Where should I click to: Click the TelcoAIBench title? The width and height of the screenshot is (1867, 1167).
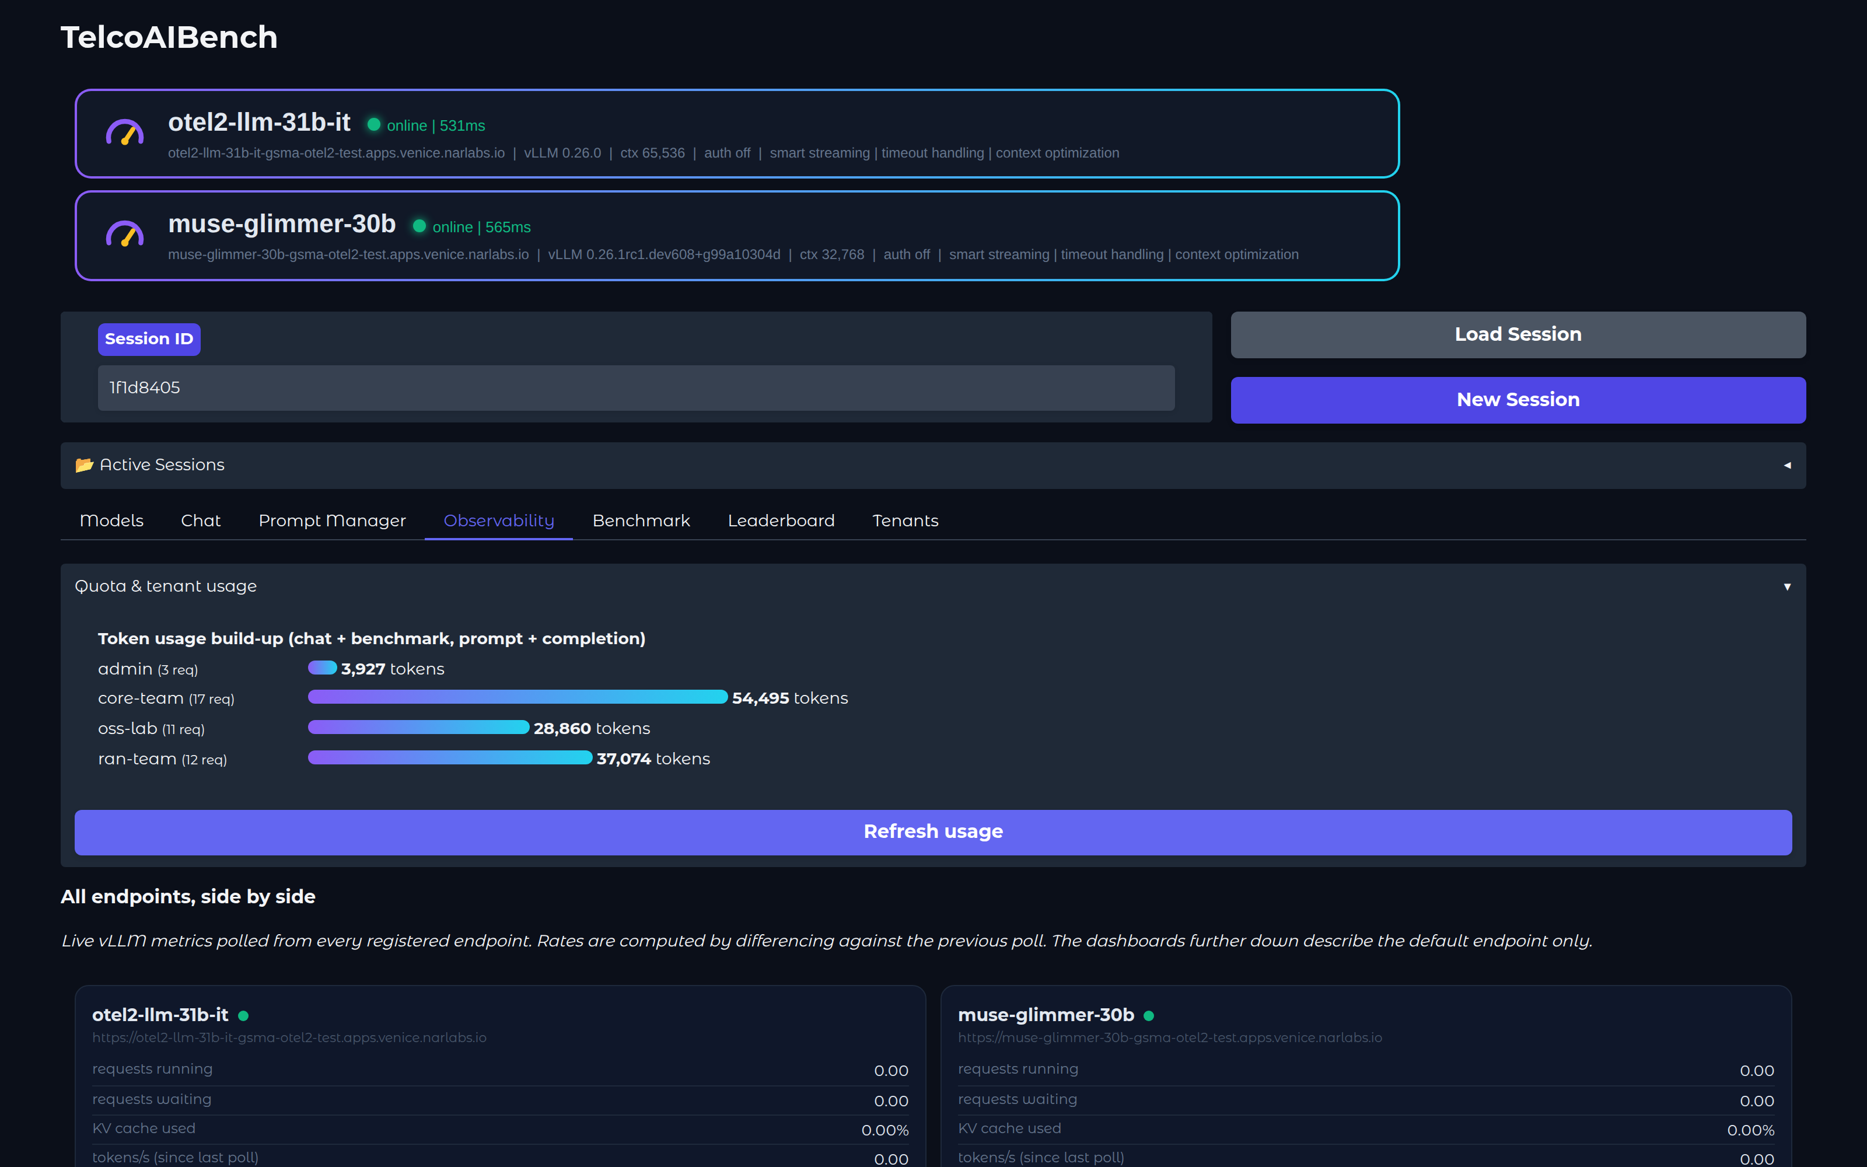coord(169,37)
